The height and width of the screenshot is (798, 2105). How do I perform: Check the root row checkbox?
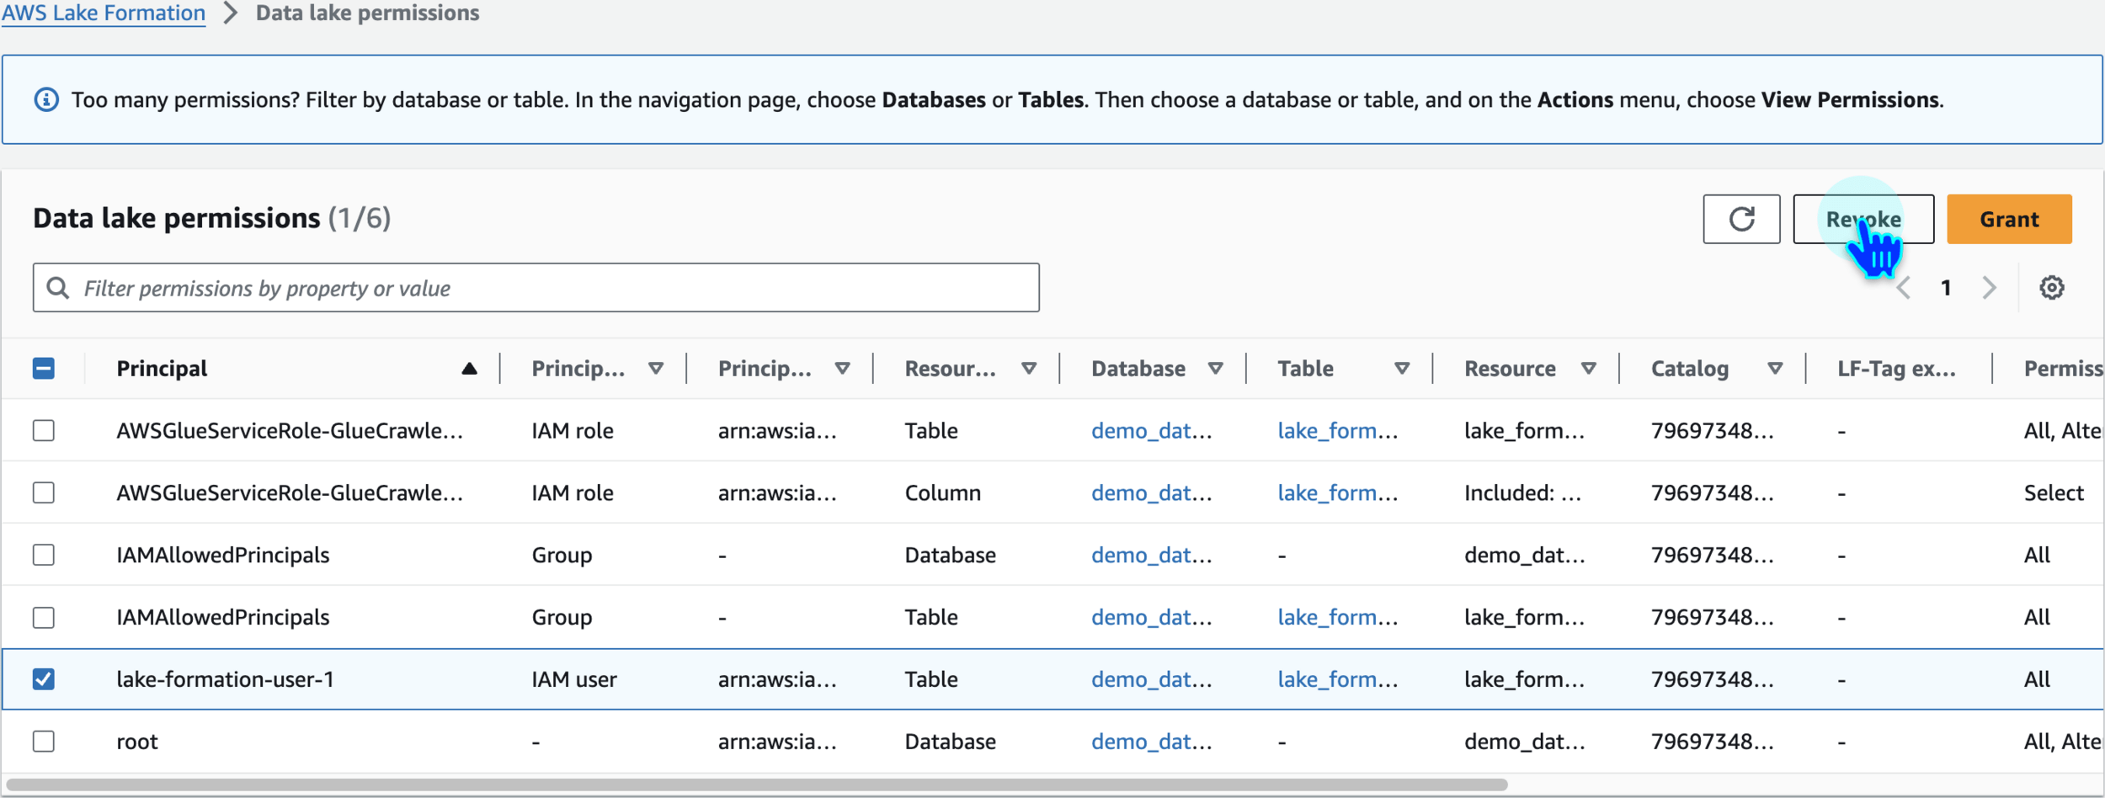(x=44, y=742)
